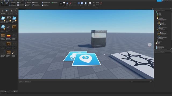Open the All Contexts dropdown in Output
Viewport: 172px width, 96px height.
28,82
